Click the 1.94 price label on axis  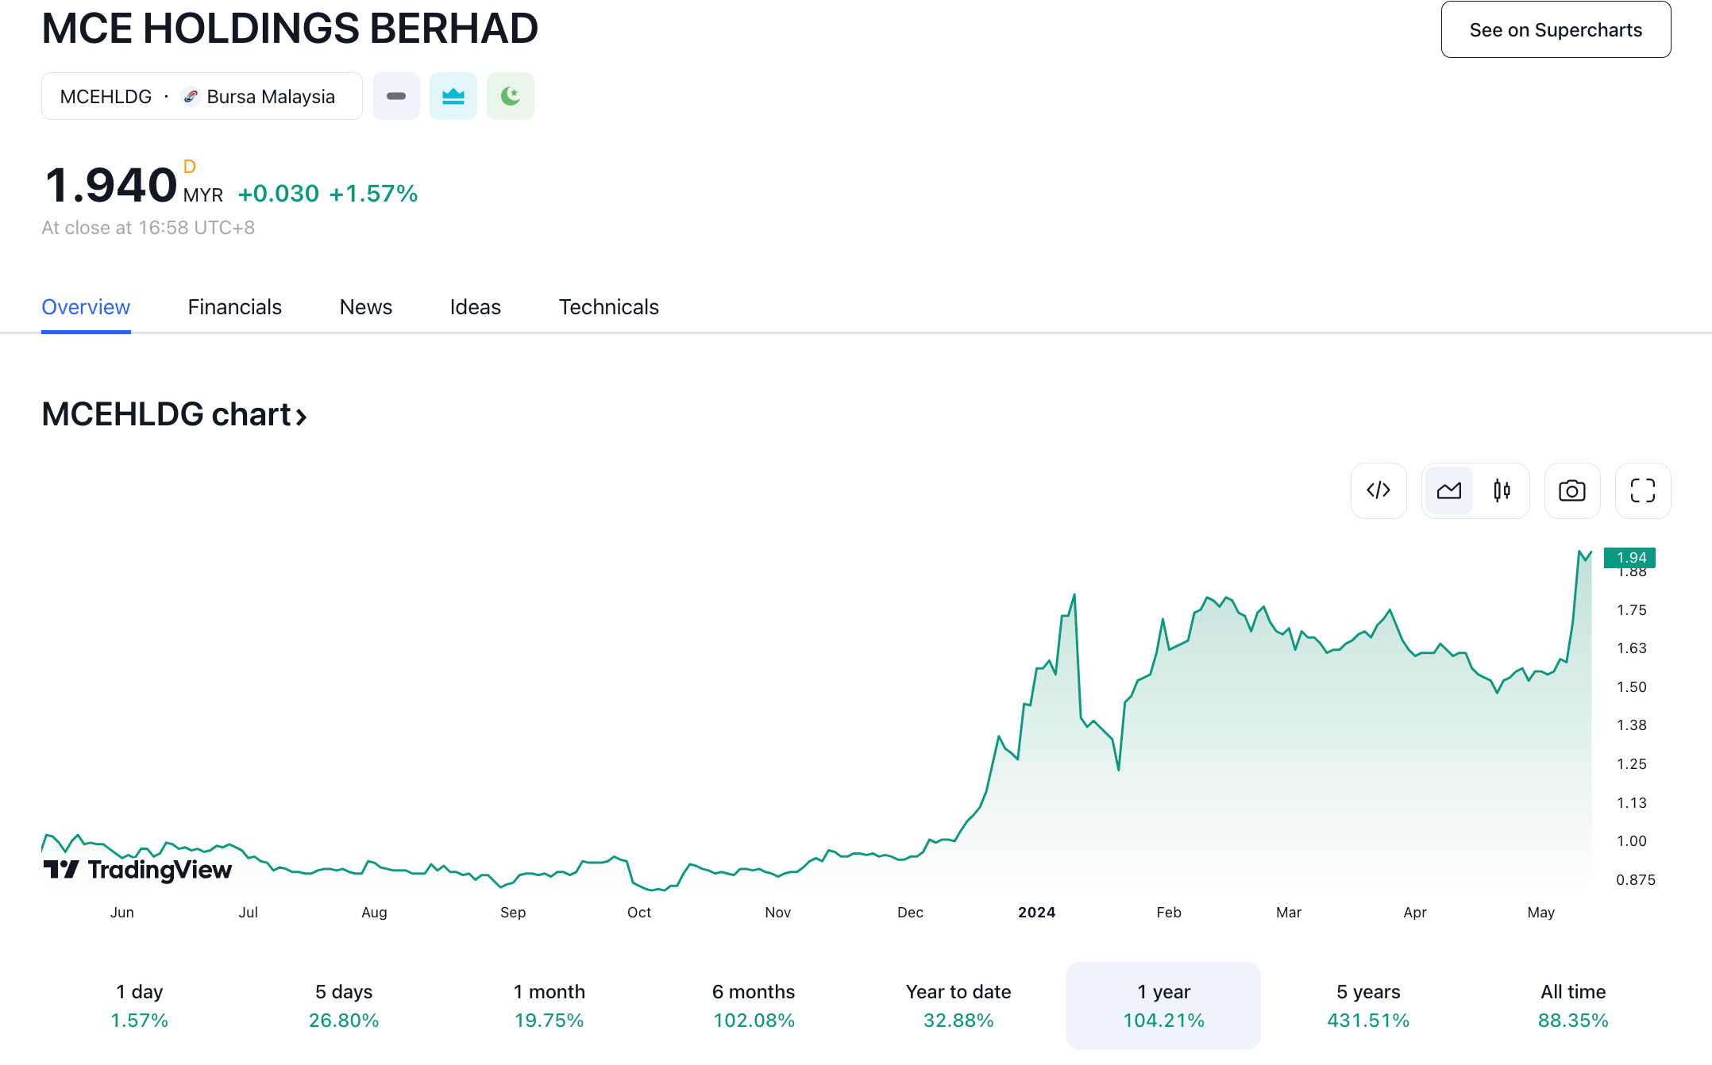(1629, 557)
